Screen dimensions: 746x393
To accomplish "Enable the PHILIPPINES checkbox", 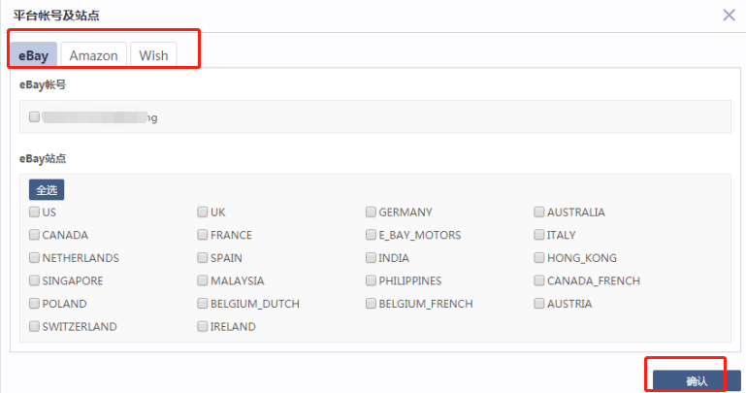I will tap(372, 280).
